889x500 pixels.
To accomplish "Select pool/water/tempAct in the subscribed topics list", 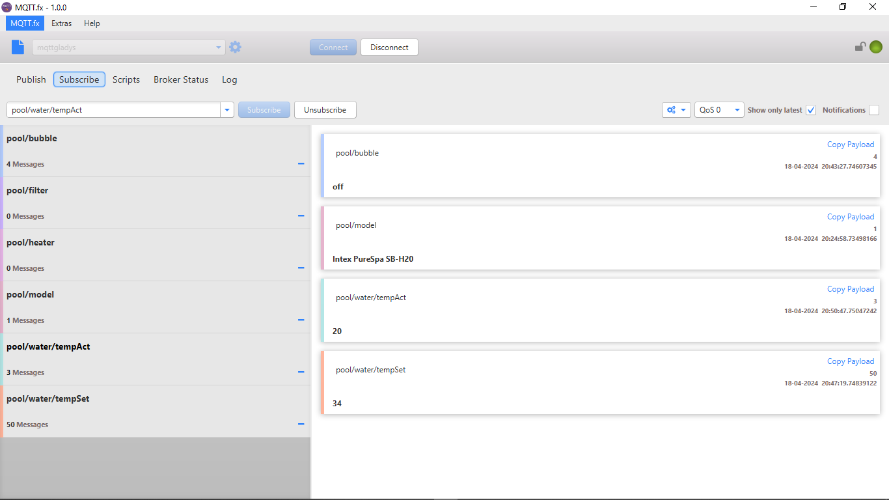I will point(155,359).
